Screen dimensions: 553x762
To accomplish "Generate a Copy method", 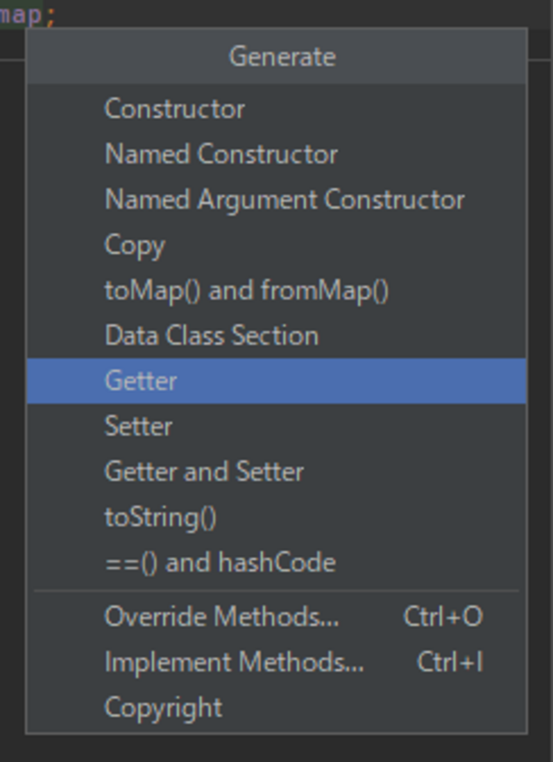I will [x=276, y=245].
